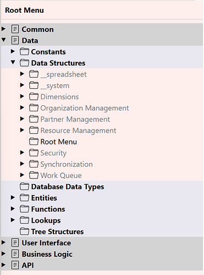The width and height of the screenshot is (204, 275).
Task: Click the Lookups folder icon
Action: coord(24,220)
